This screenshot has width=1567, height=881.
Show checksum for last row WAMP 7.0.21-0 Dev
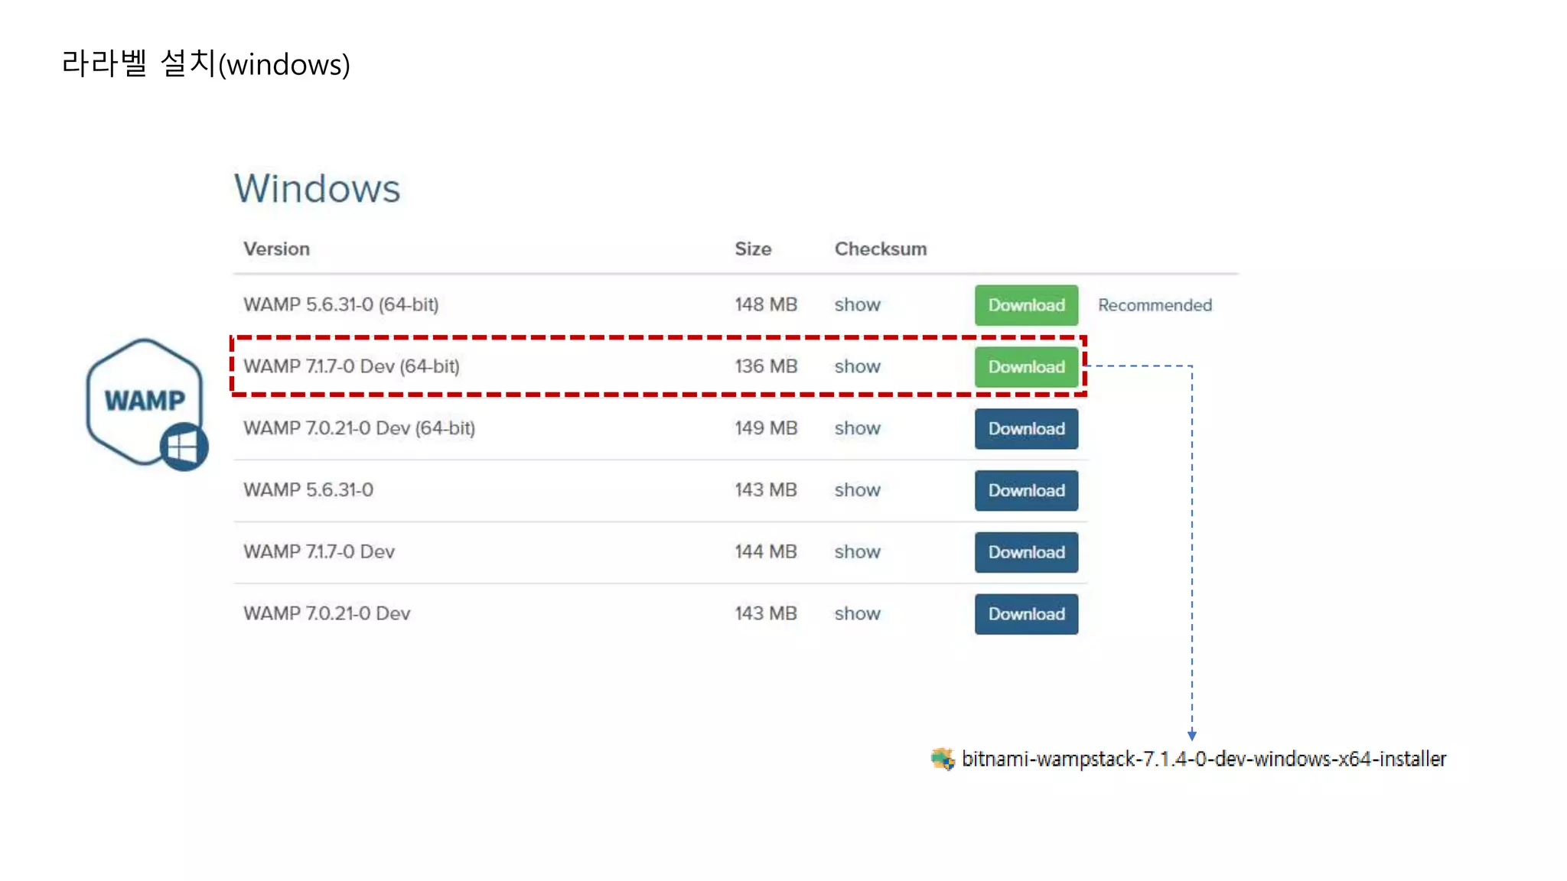pyautogui.click(x=857, y=614)
